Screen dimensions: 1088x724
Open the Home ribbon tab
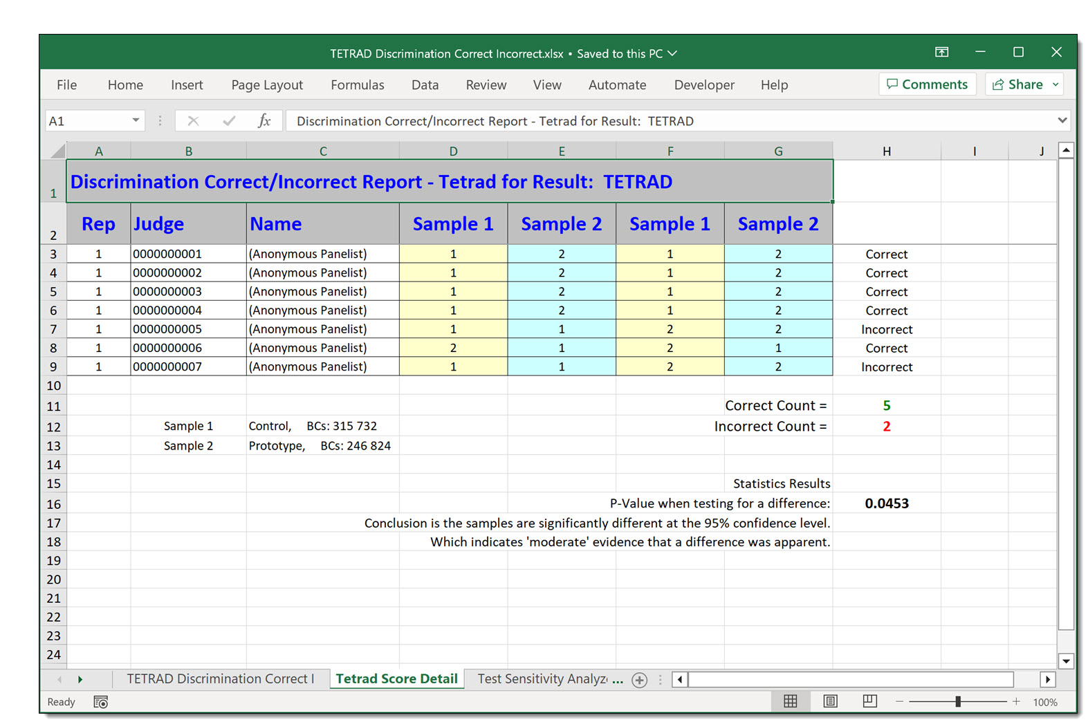click(125, 85)
